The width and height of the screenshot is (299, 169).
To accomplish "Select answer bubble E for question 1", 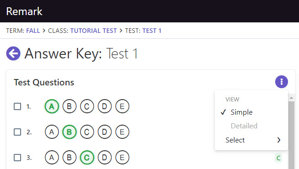I will [122, 106].
